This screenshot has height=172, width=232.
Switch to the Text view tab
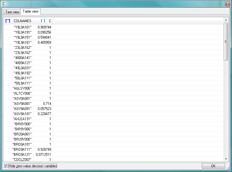point(12,12)
